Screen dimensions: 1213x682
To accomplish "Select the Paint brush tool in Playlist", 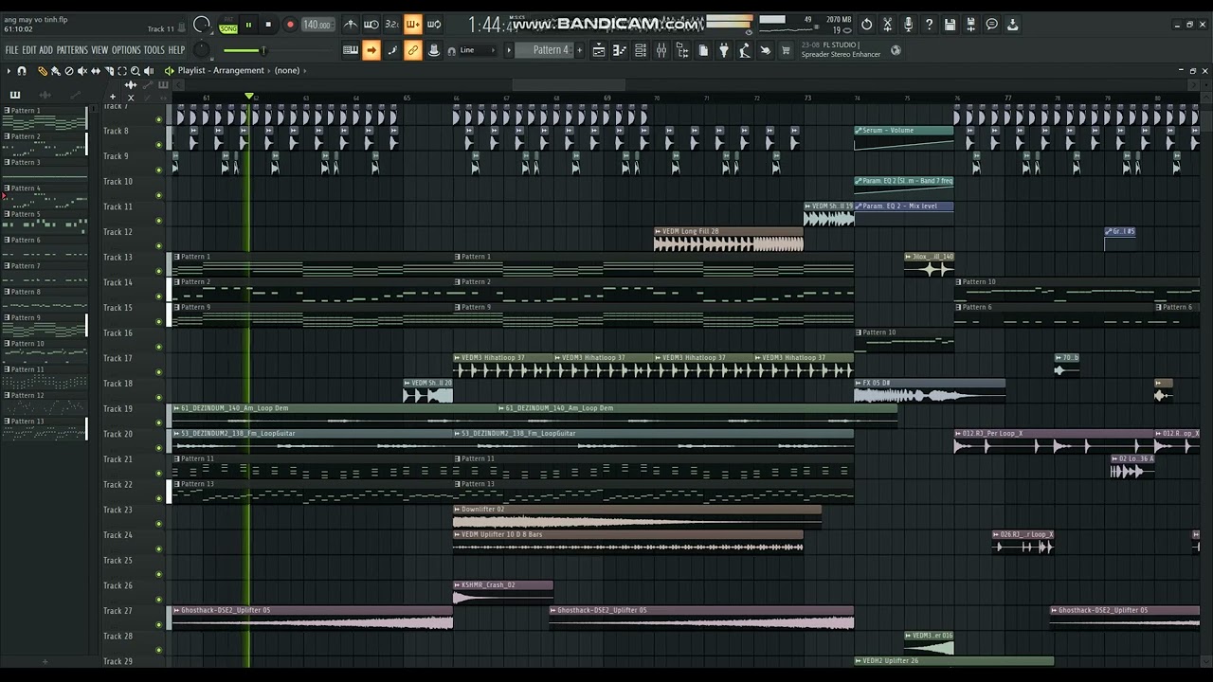I will (55, 71).
